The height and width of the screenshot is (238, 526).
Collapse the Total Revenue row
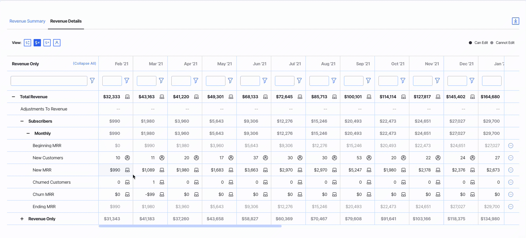tap(13, 97)
